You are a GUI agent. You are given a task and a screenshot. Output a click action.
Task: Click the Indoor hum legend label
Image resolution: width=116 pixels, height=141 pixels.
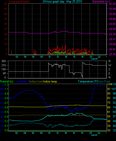pyautogui.click(x=36, y=81)
